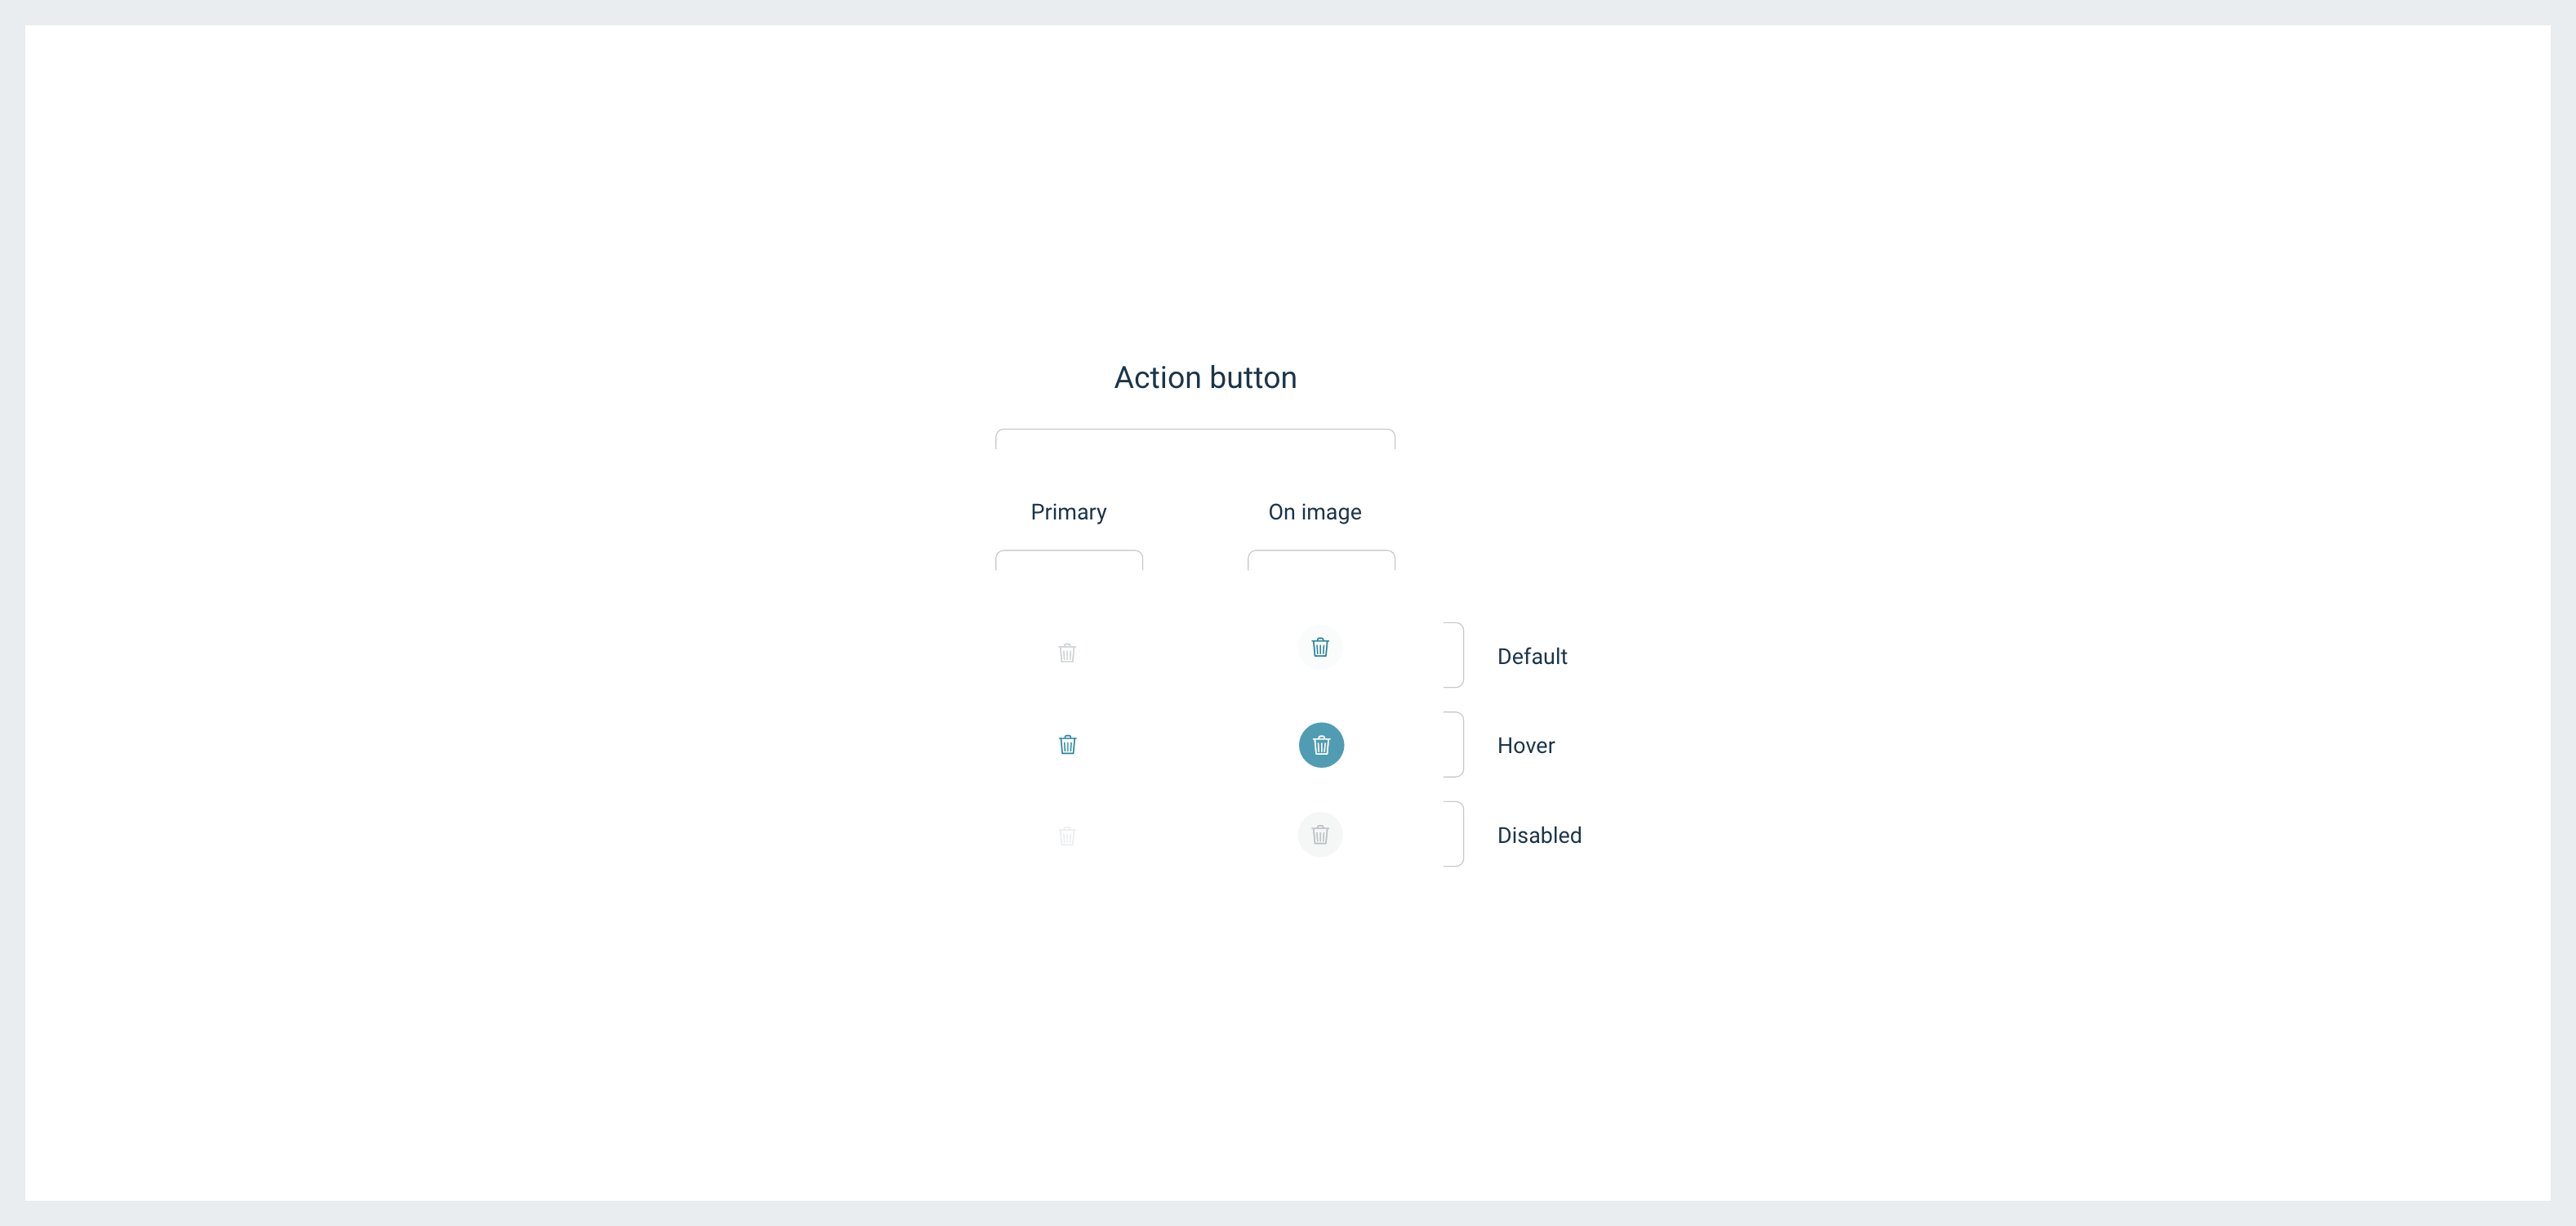The height and width of the screenshot is (1226, 2576).
Task: Click the On image default trash button
Action: [x=1320, y=648]
